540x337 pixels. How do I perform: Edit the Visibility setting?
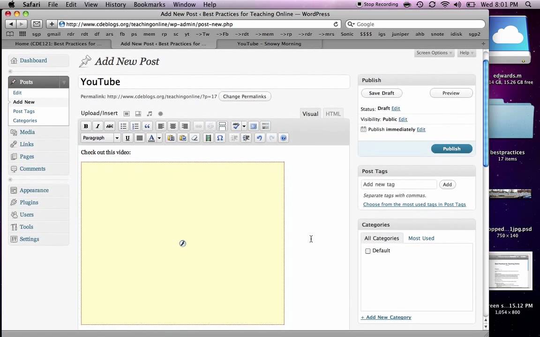click(x=403, y=119)
